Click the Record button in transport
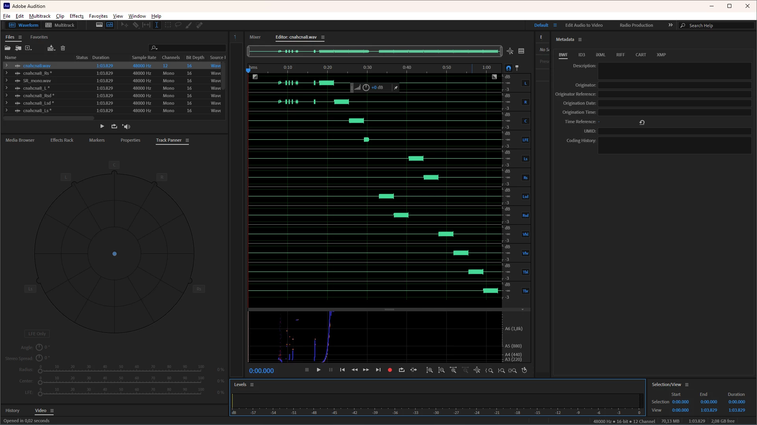Image resolution: width=757 pixels, height=425 pixels. (x=390, y=370)
